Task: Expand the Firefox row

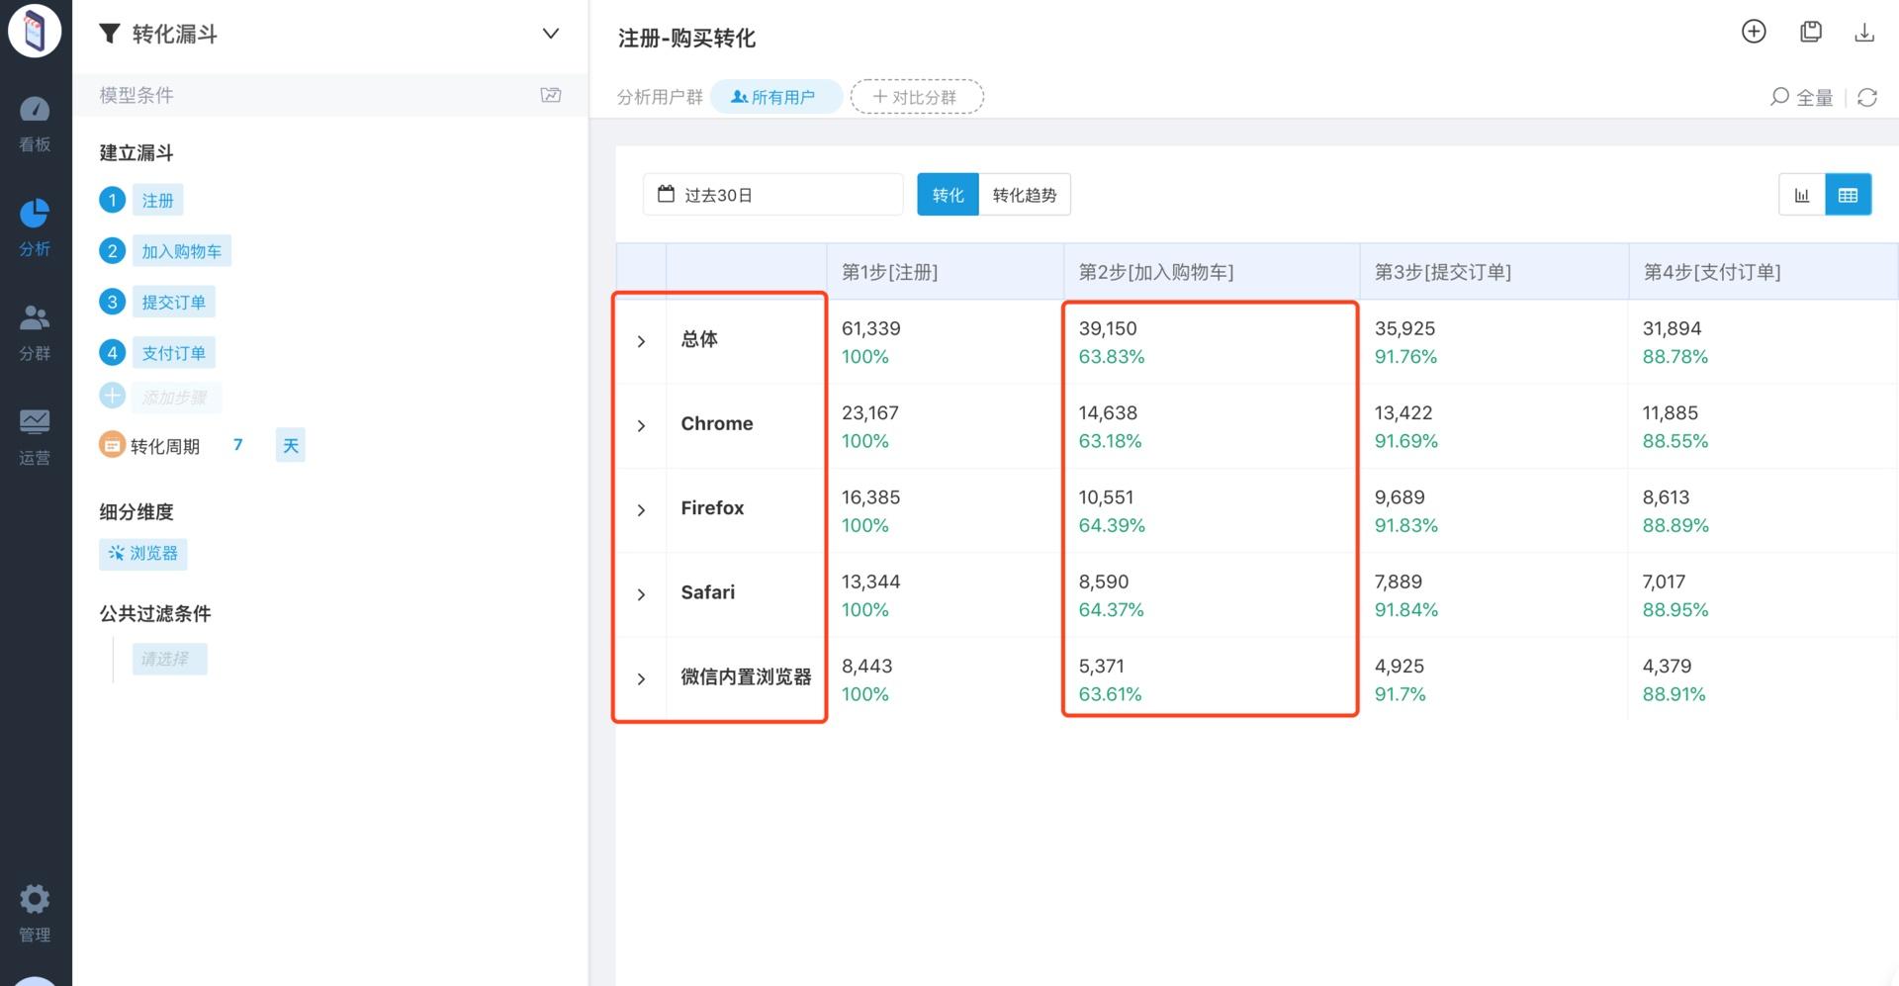Action: pos(641,510)
